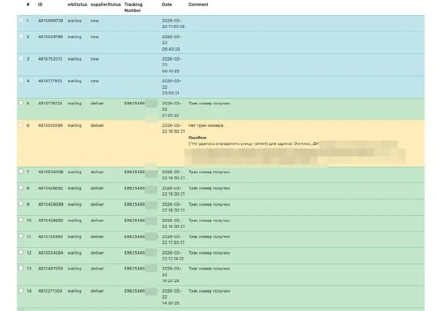Click the date in row 11
Viewport: 436px width, 311px height.
pos(173,240)
